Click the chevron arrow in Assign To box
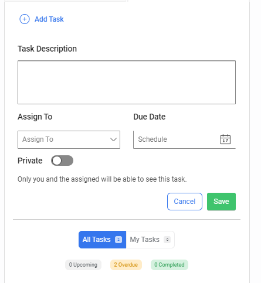Image resolution: width=261 pixels, height=283 pixels. coord(113,139)
